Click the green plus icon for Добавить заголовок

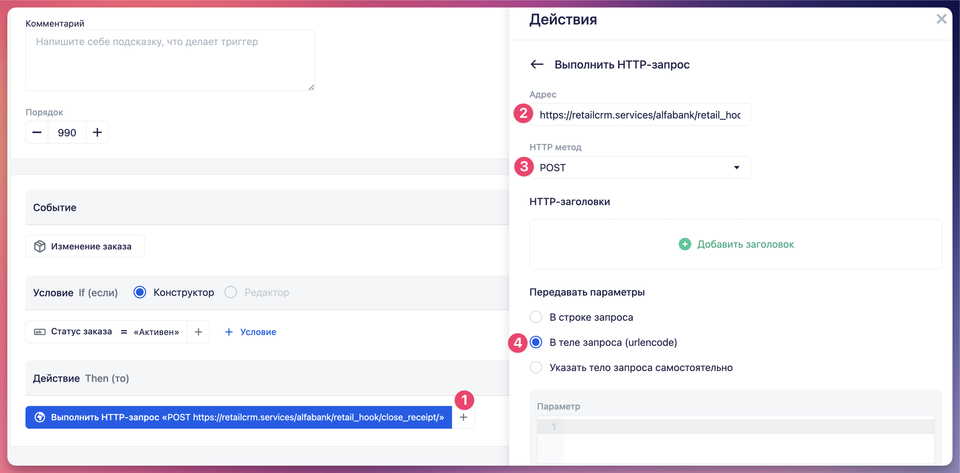pos(685,244)
